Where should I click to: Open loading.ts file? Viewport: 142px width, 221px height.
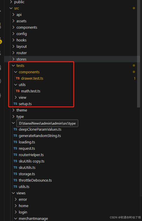click(x=27, y=142)
